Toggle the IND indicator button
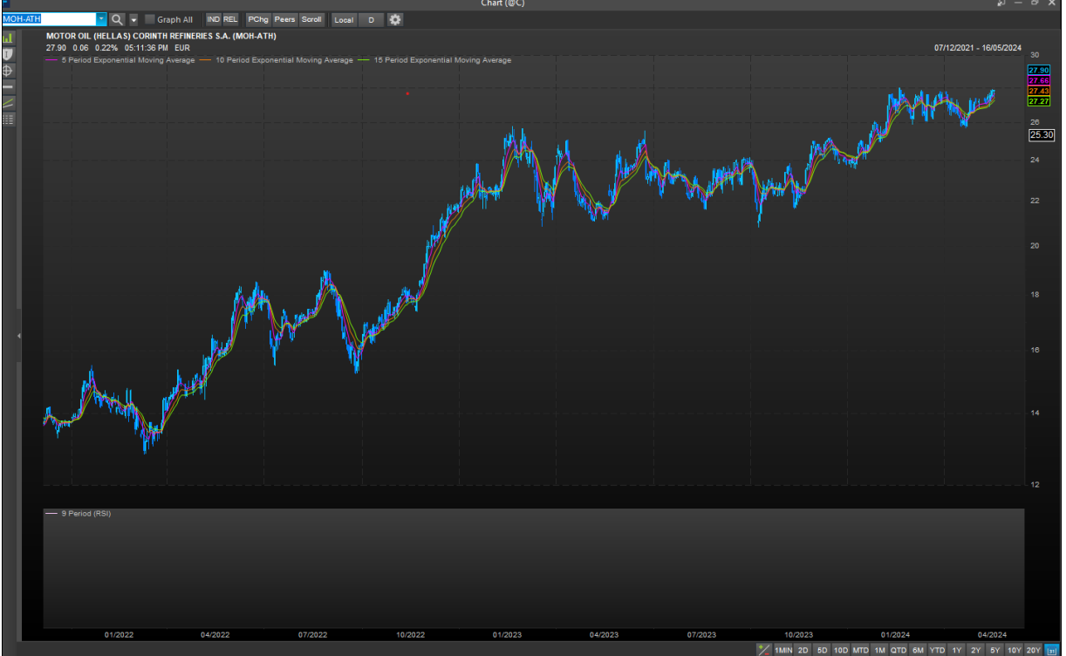 (214, 19)
